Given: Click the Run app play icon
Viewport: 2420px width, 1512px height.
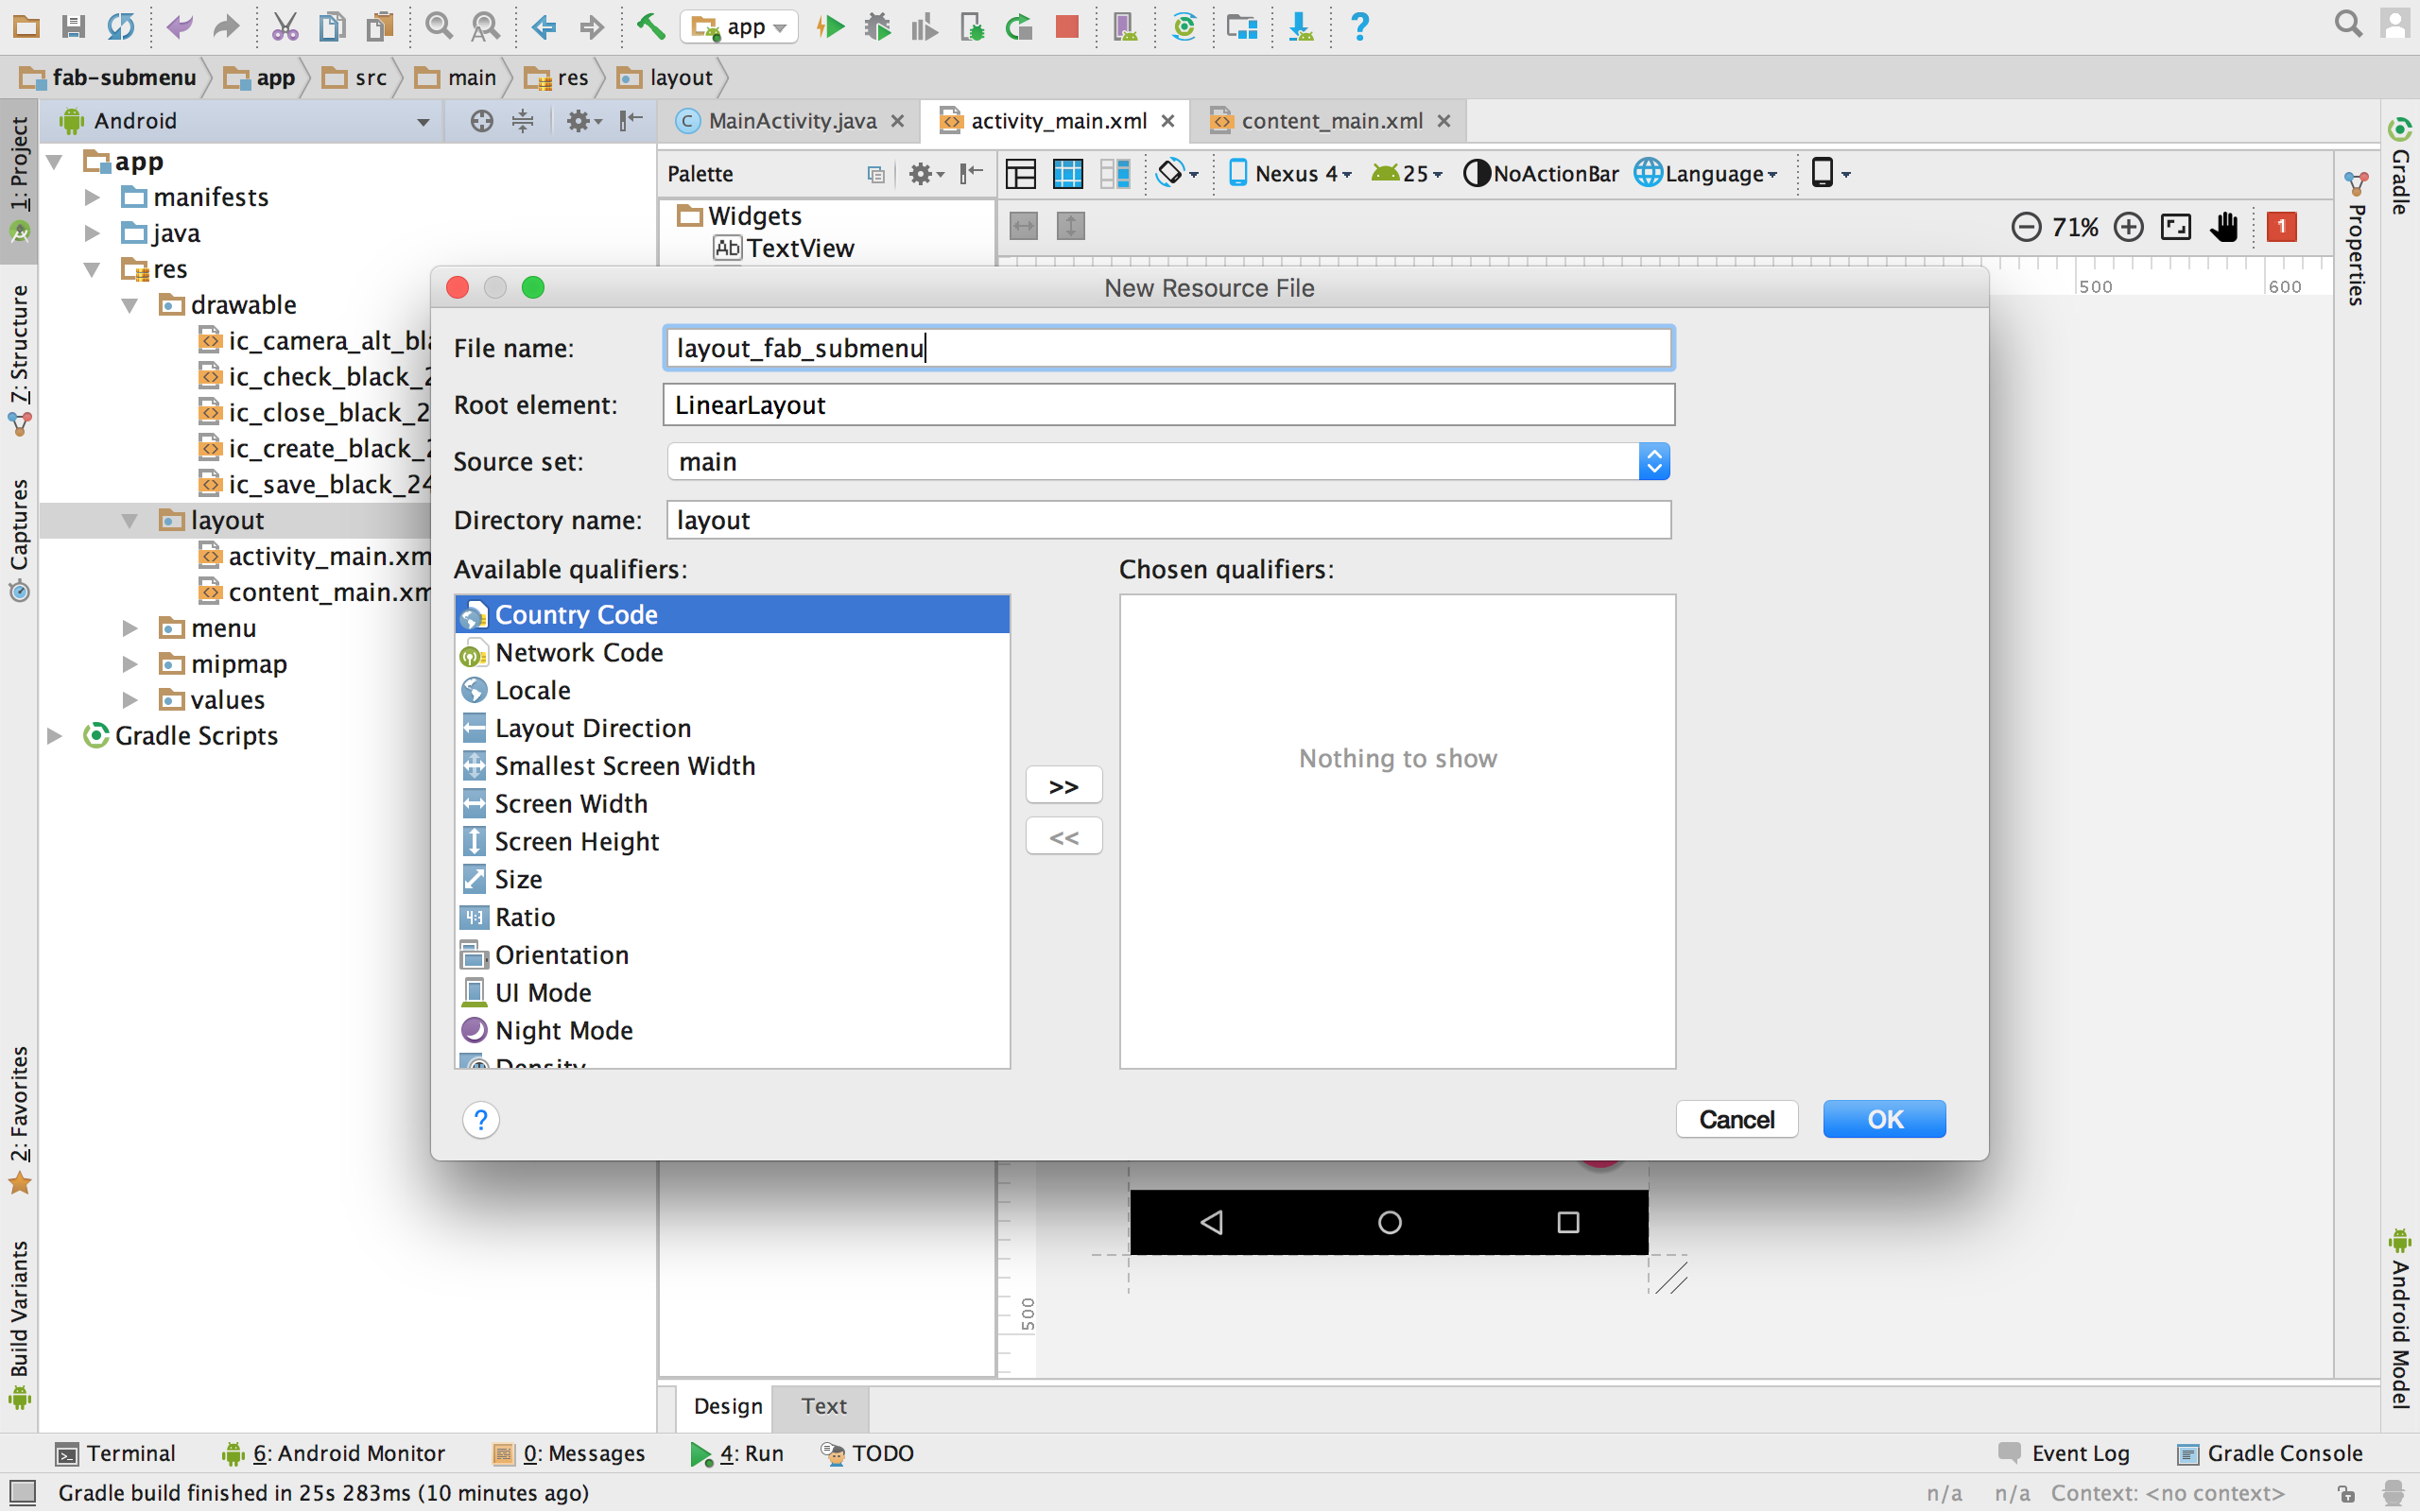Looking at the screenshot, I should (x=830, y=27).
